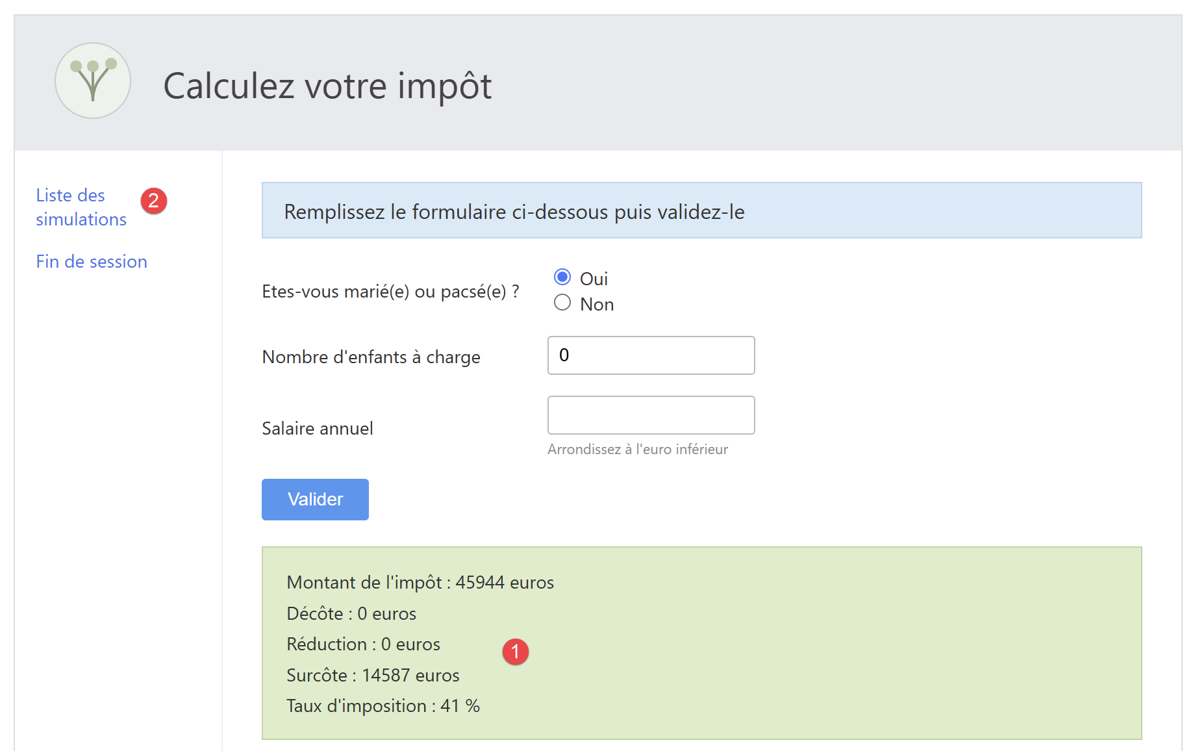The width and height of the screenshot is (1193, 751).
Task: Click the Nombre d'enfants à charge field
Action: pos(651,355)
